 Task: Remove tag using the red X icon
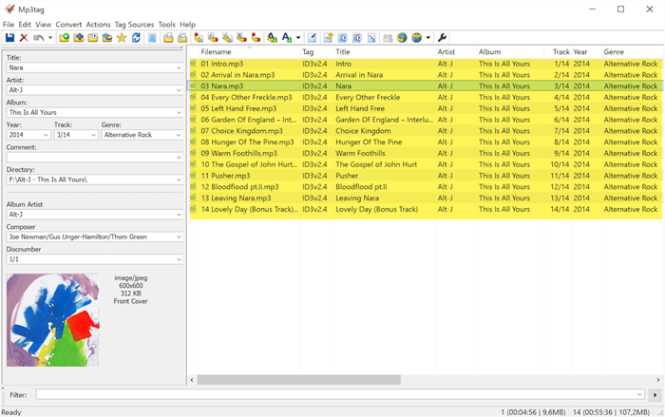point(24,38)
